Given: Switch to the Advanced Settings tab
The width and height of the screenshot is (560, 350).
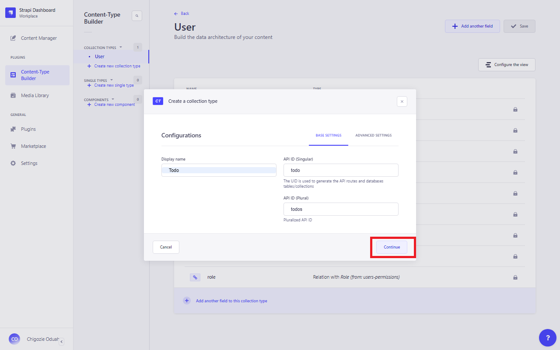Looking at the screenshot, I should pyautogui.click(x=373, y=135).
